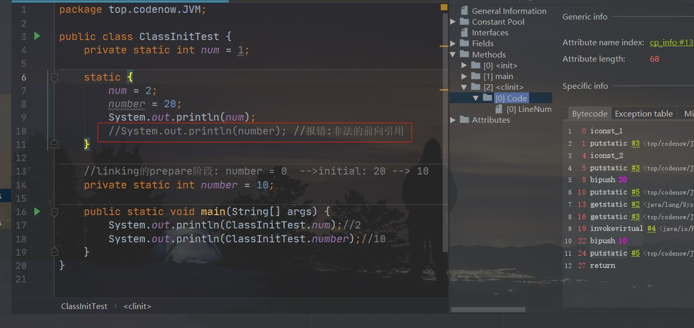Follow the cp_info #13 link

click(x=671, y=43)
